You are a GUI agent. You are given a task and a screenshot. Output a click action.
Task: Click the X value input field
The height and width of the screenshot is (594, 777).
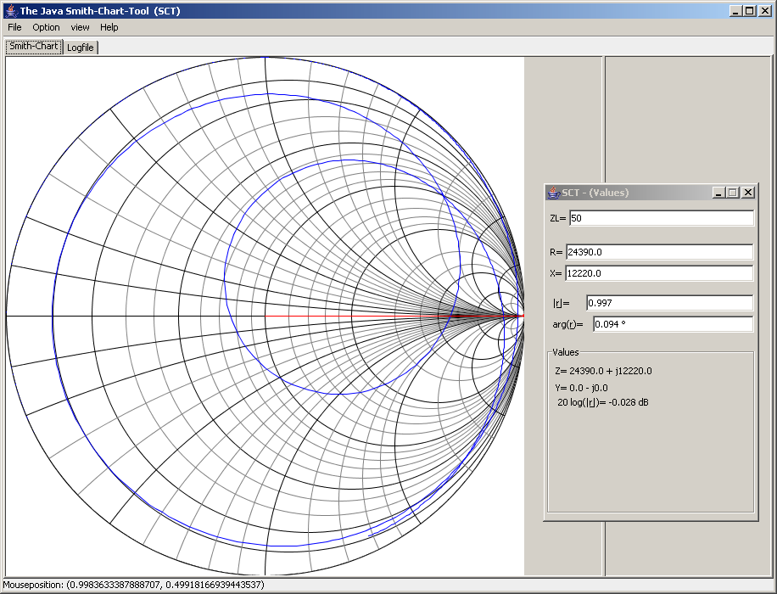point(659,273)
